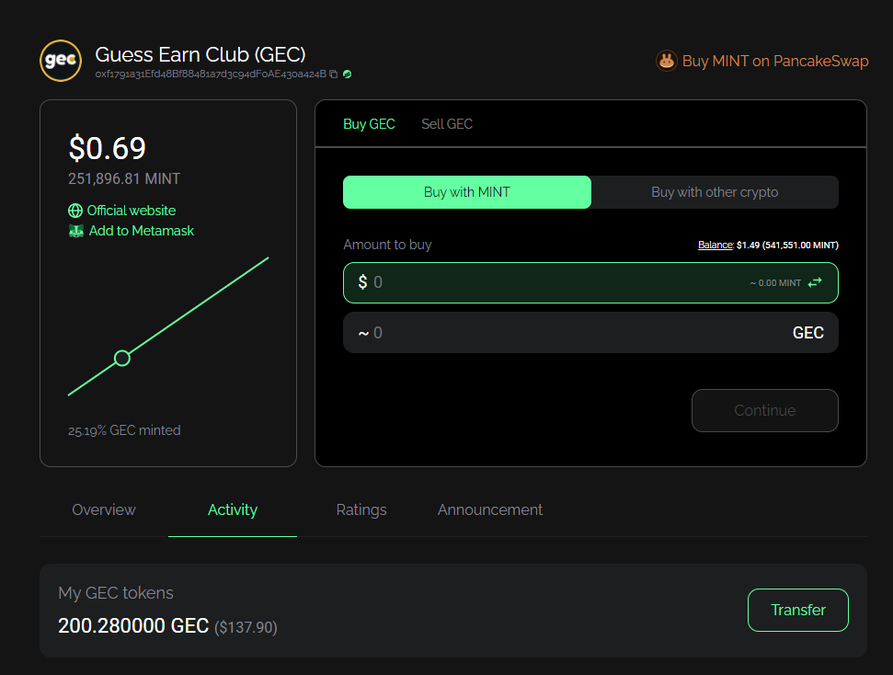Click the GEC logo icon
893x675 pixels.
tap(61, 61)
